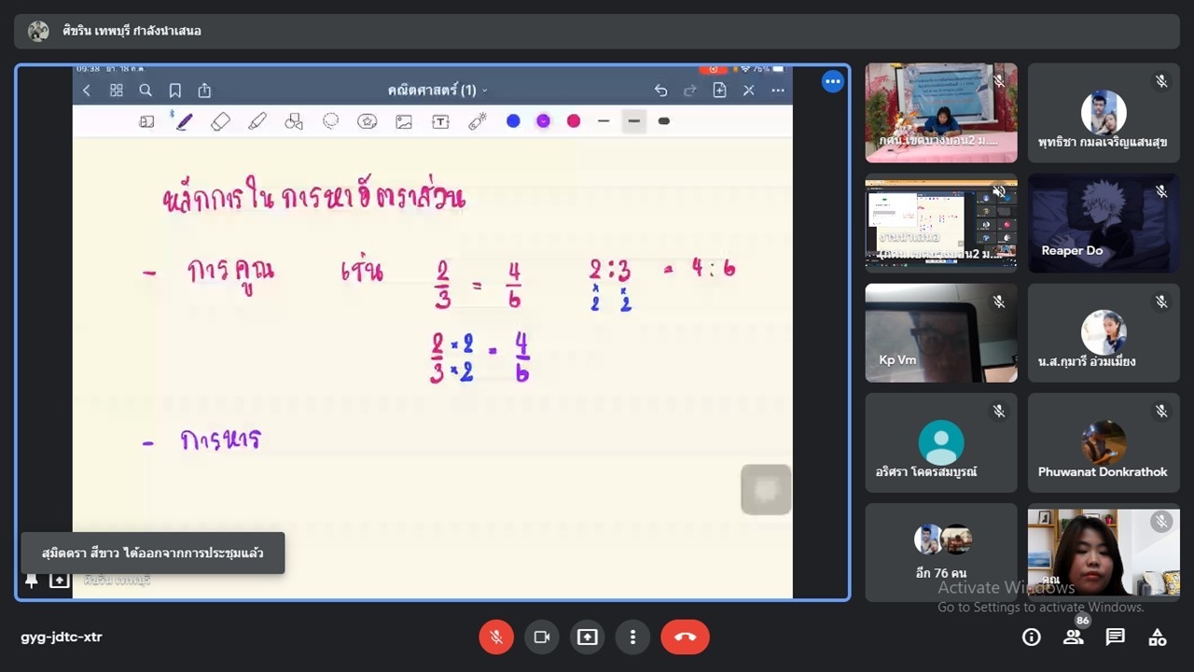Select the eraser tool in notes toolbar
This screenshot has height=672, width=1194.
(x=220, y=121)
